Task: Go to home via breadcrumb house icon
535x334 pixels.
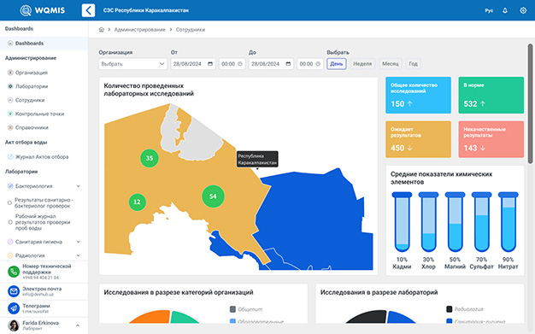Action: pyautogui.click(x=102, y=30)
